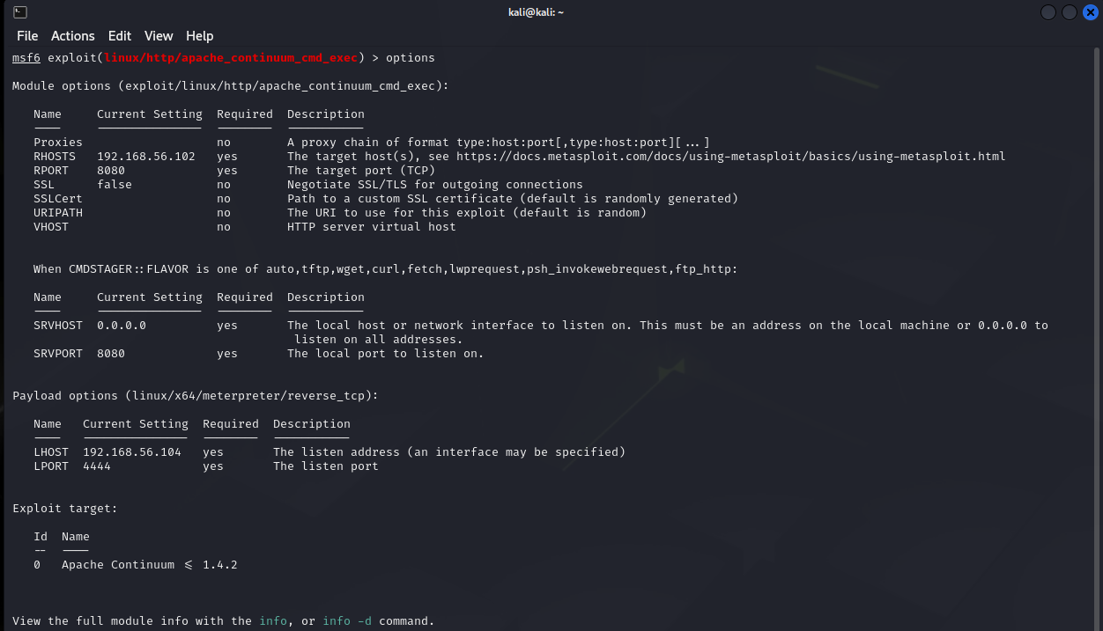This screenshot has height=631, width=1103.
Task: Click the 'SRVHOST' option name
Action: coord(58,326)
